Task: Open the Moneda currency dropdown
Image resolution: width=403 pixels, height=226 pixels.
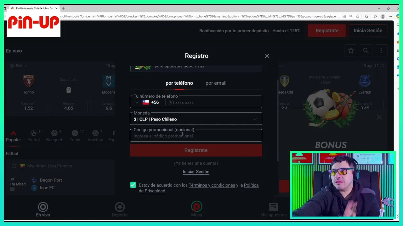Action: pos(196,119)
